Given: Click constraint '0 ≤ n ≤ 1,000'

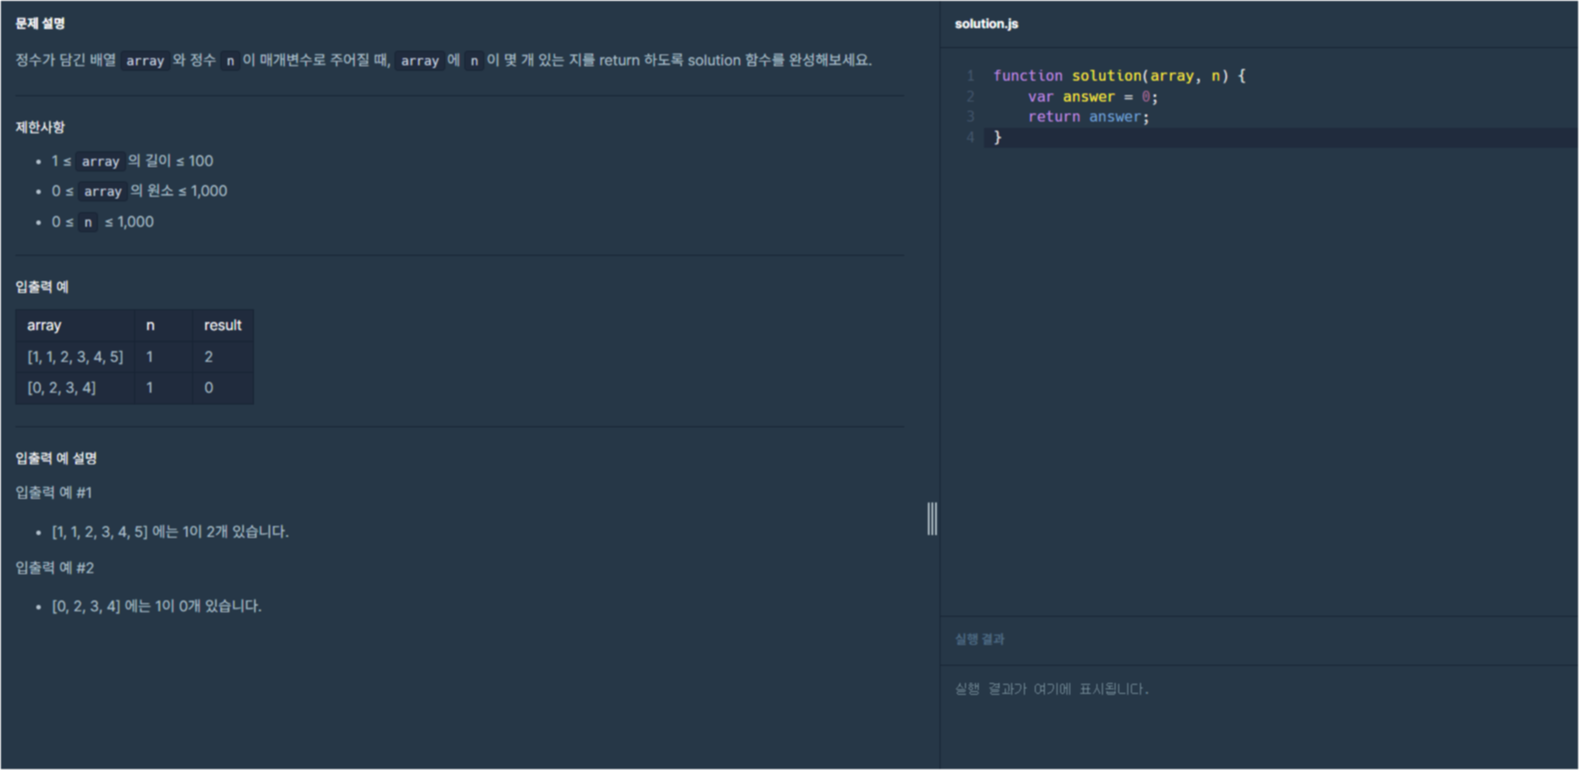Looking at the screenshot, I should (x=102, y=222).
